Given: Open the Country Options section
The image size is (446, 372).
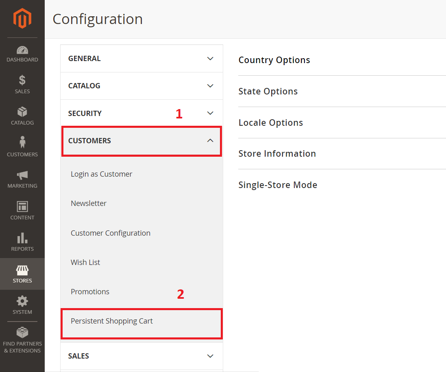Looking at the screenshot, I should tap(274, 60).
